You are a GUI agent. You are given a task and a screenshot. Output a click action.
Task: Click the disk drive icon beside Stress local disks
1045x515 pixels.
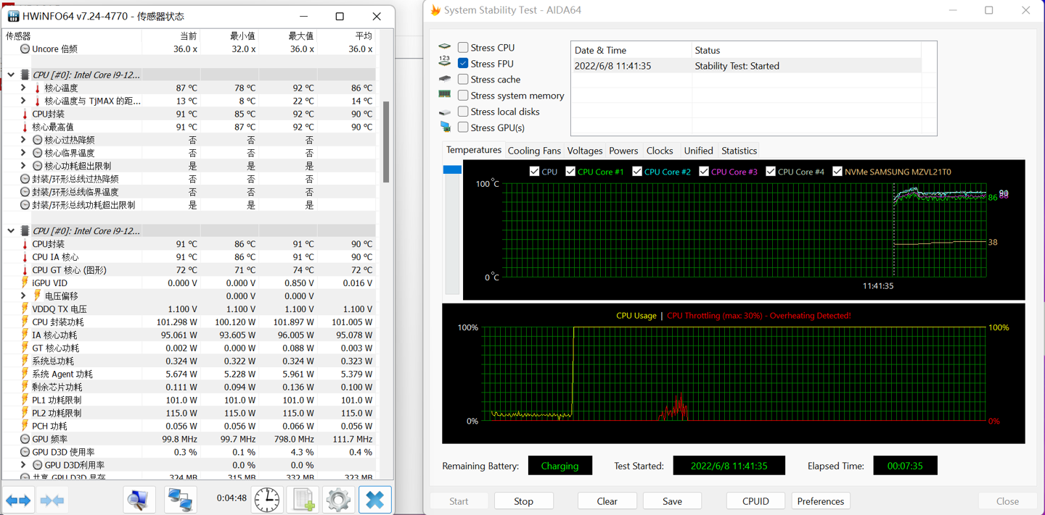click(x=445, y=112)
